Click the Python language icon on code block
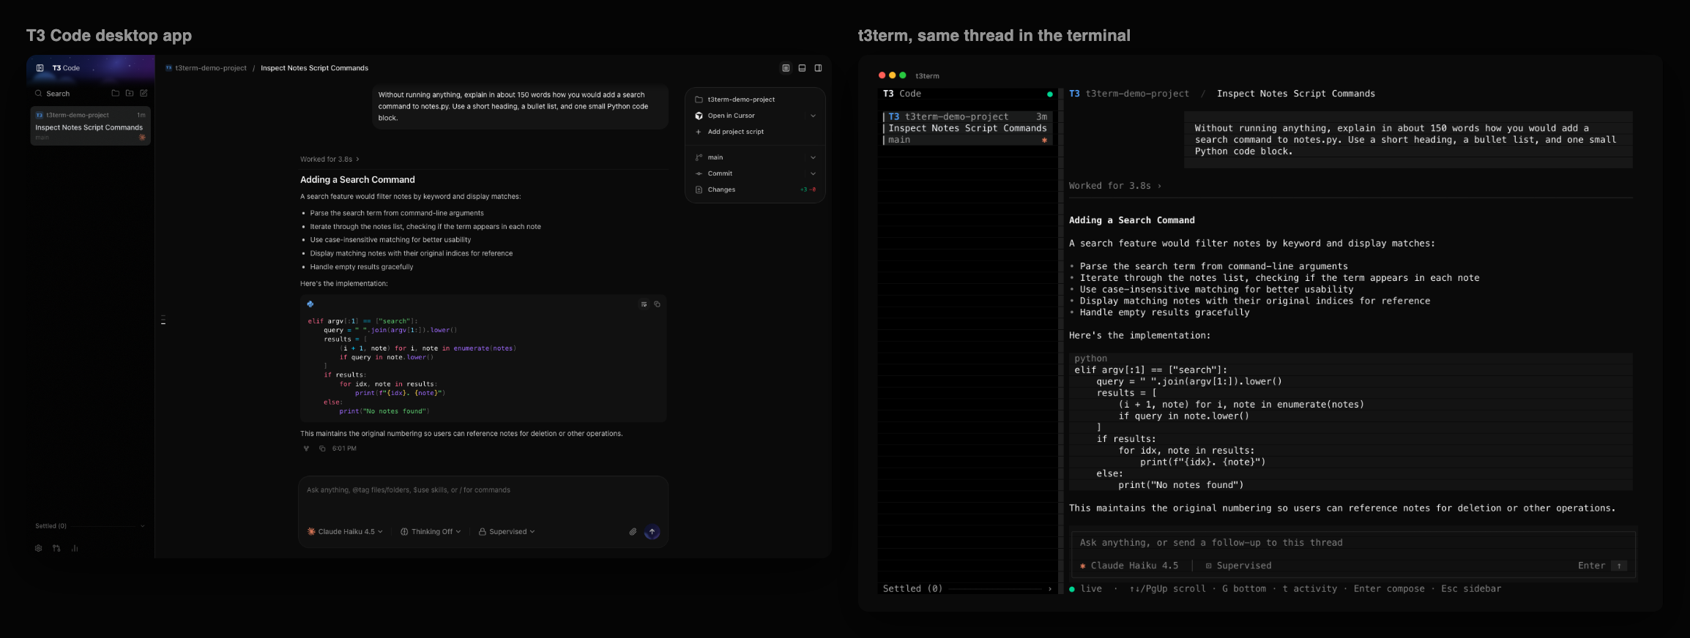 pyautogui.click(x=310, y=304)
